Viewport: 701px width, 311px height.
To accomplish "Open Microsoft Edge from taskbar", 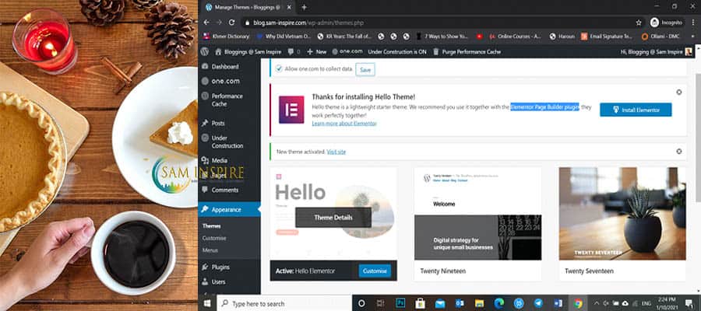I will pyautogui.click(x=499, y=303).
